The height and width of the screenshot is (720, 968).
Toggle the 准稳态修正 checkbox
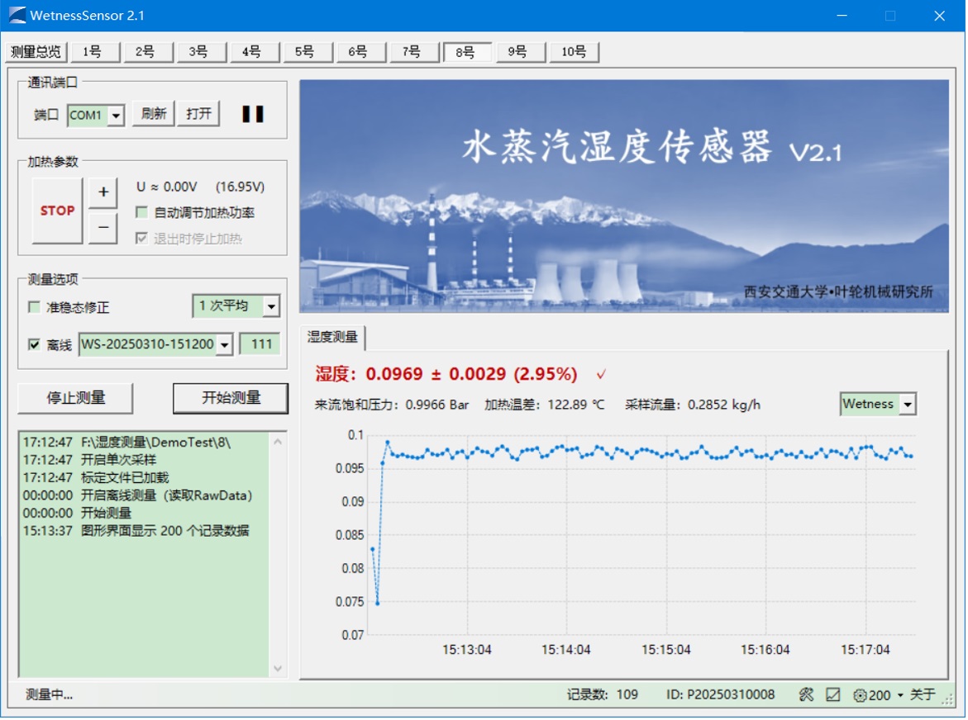point(34,307)
